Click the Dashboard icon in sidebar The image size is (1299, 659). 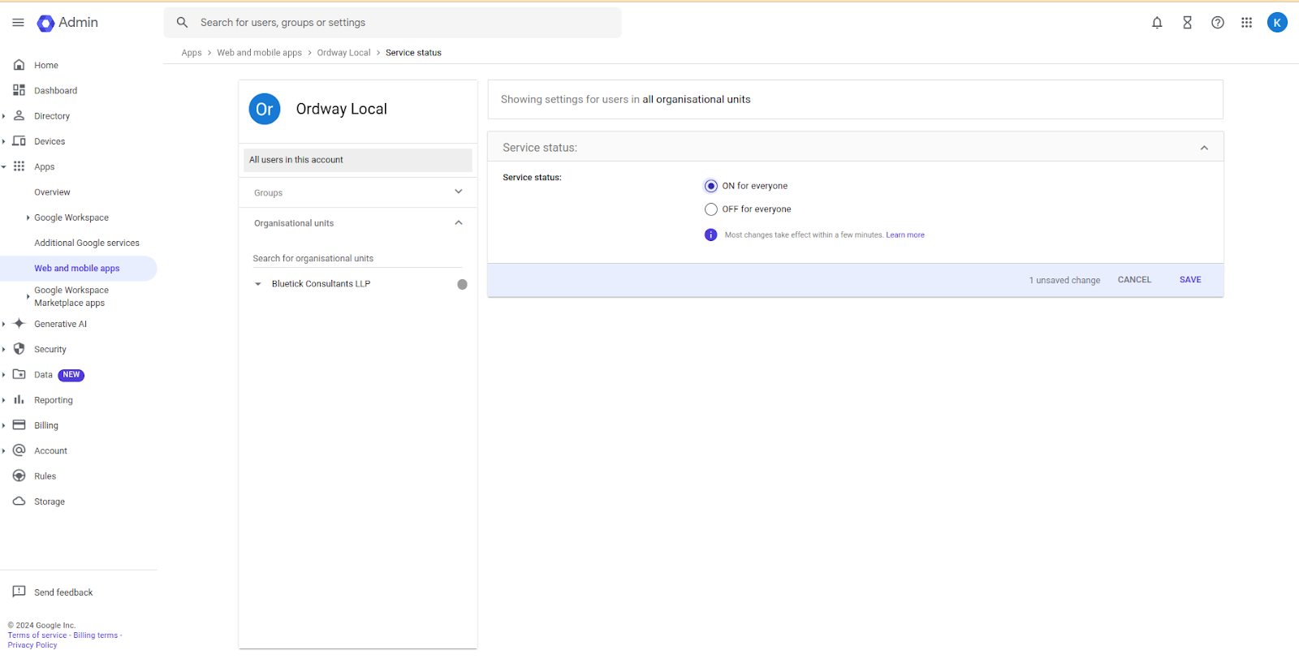pyautogui.click(x=19, y=90)
